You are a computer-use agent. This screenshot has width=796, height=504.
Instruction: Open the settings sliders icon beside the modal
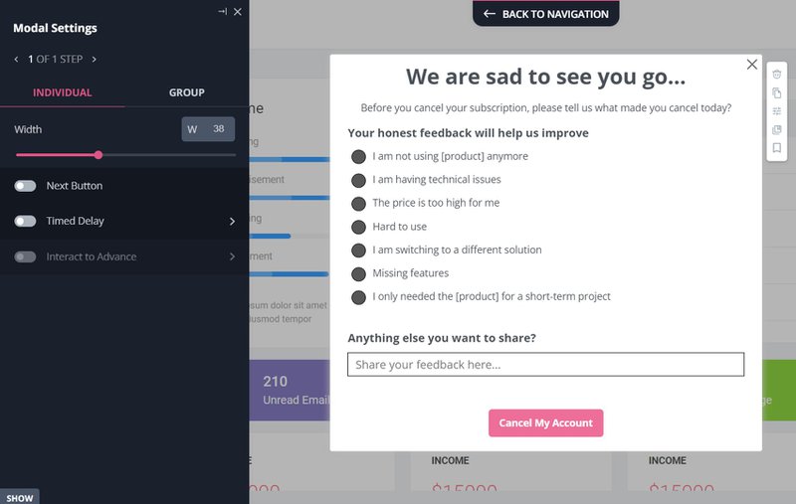point(777,111)
